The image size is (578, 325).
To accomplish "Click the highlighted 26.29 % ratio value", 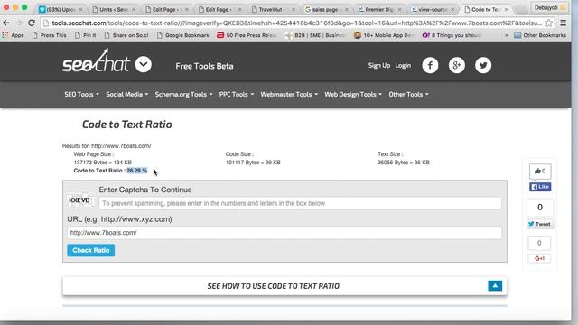I will (x=136, y=171).
